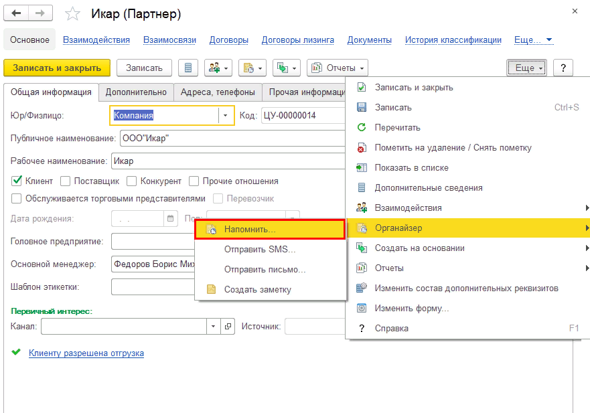
Task: Click the back navigation arrow
Action: pyautogui.click(x=17, y=13)
